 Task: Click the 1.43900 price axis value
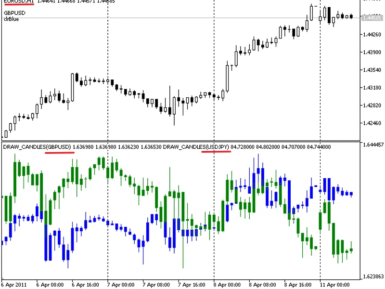pos(372,52)
